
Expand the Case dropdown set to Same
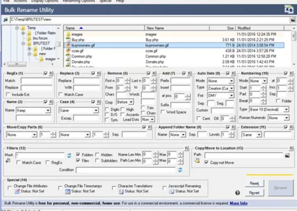click(x=96, y=110)
